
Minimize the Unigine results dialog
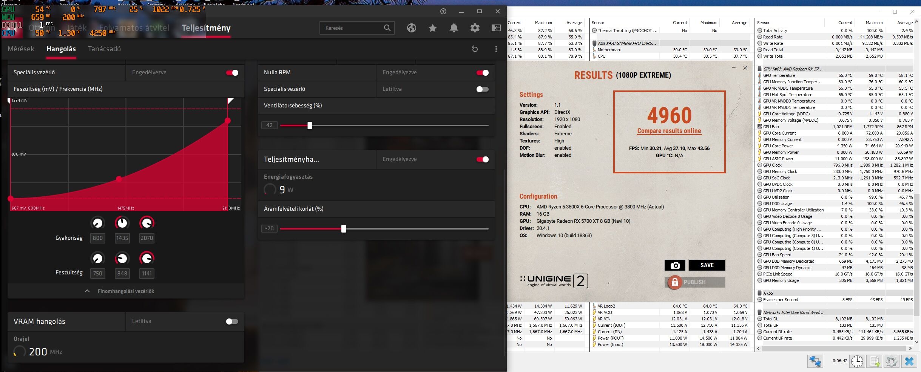point(734,68)
